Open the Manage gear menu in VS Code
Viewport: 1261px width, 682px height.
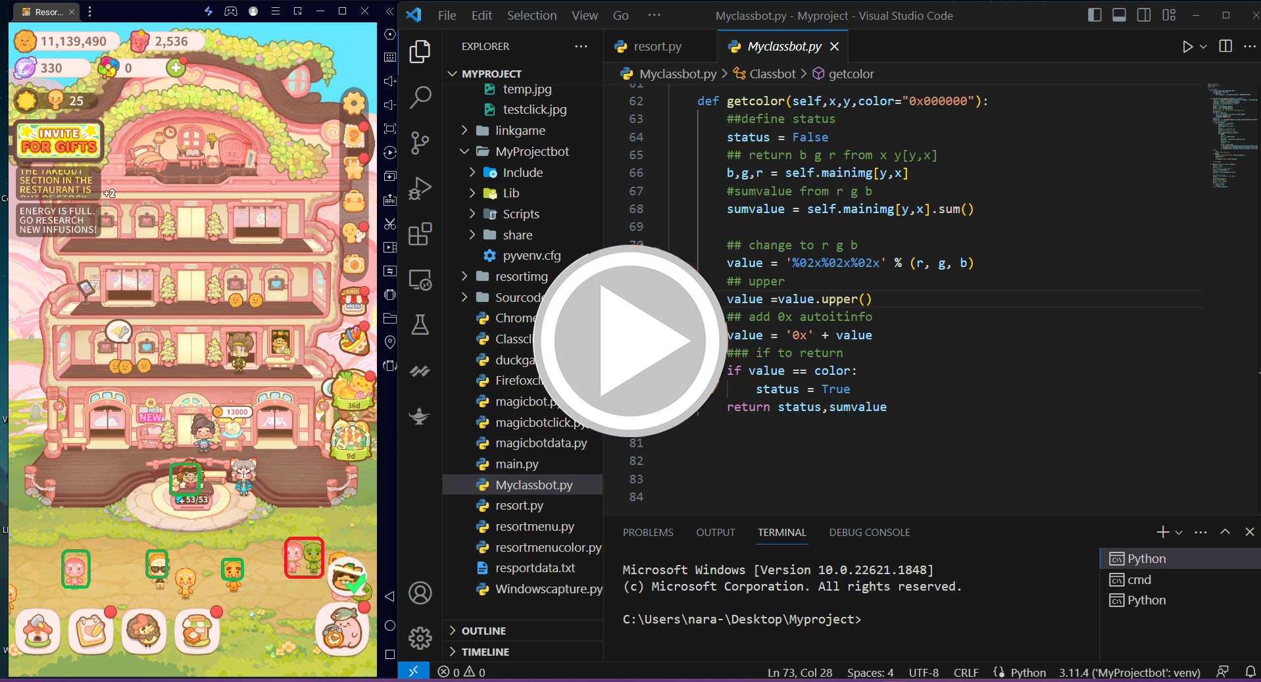420,637
